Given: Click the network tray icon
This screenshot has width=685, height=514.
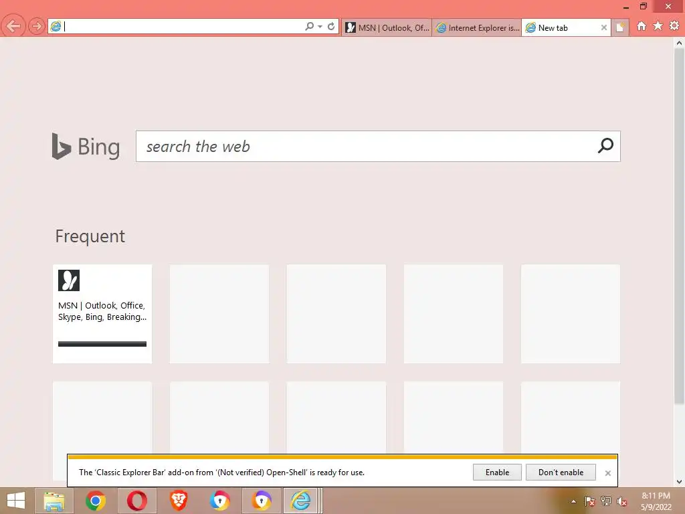Looking at the screenshot, I should pyautogui.click(x=606, y=501).
